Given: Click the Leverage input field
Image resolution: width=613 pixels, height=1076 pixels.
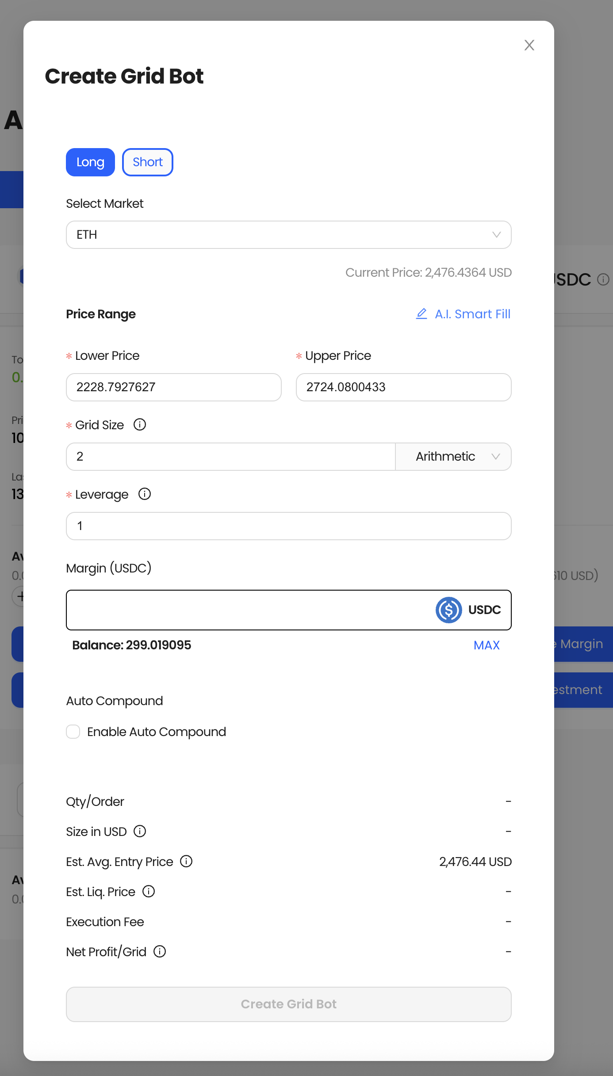Looking at the screenshot, I should (289, 526).
